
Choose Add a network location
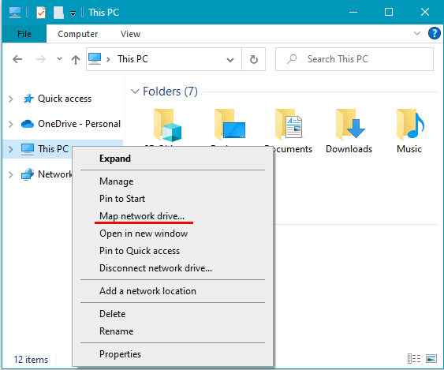(173, 291)
